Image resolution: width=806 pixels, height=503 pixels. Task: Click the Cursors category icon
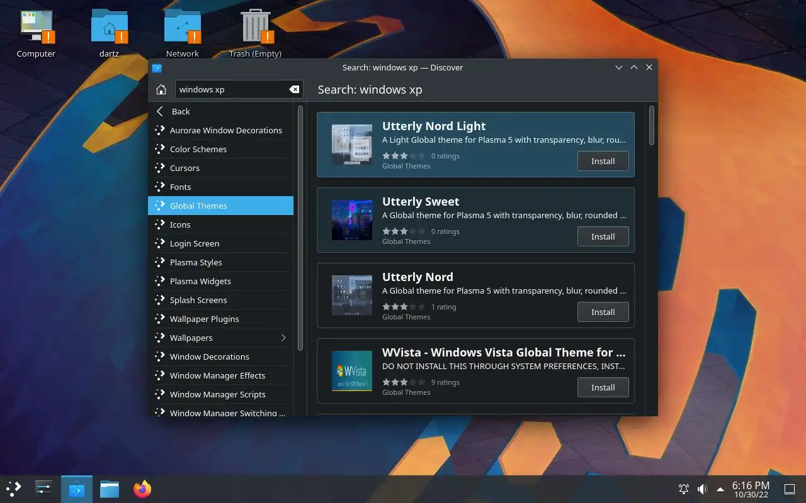pos(159,168)
